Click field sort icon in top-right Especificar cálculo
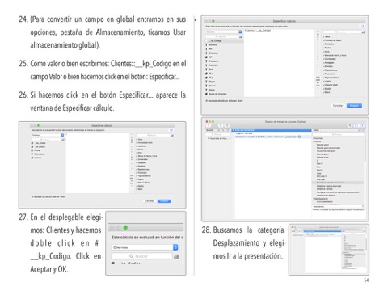Viewport: 388px width, 291px height. click(241, 36)
